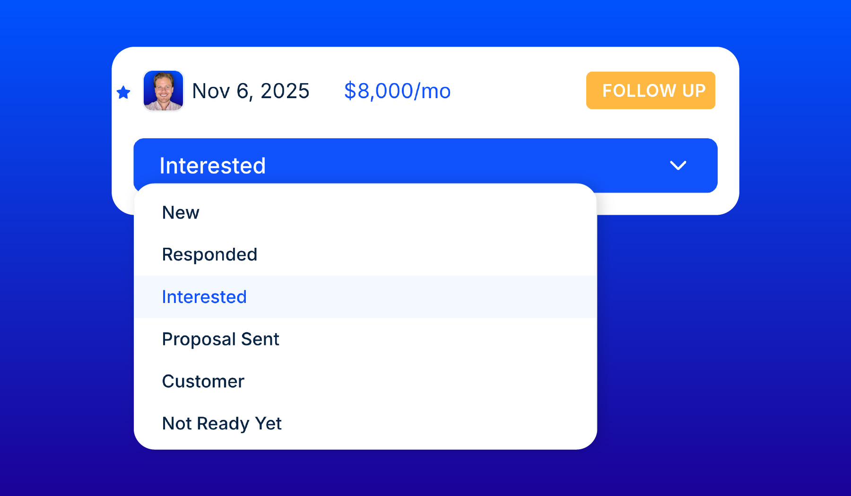
Task: Click the $8,000/mo amount link
Action: point(398,91)
